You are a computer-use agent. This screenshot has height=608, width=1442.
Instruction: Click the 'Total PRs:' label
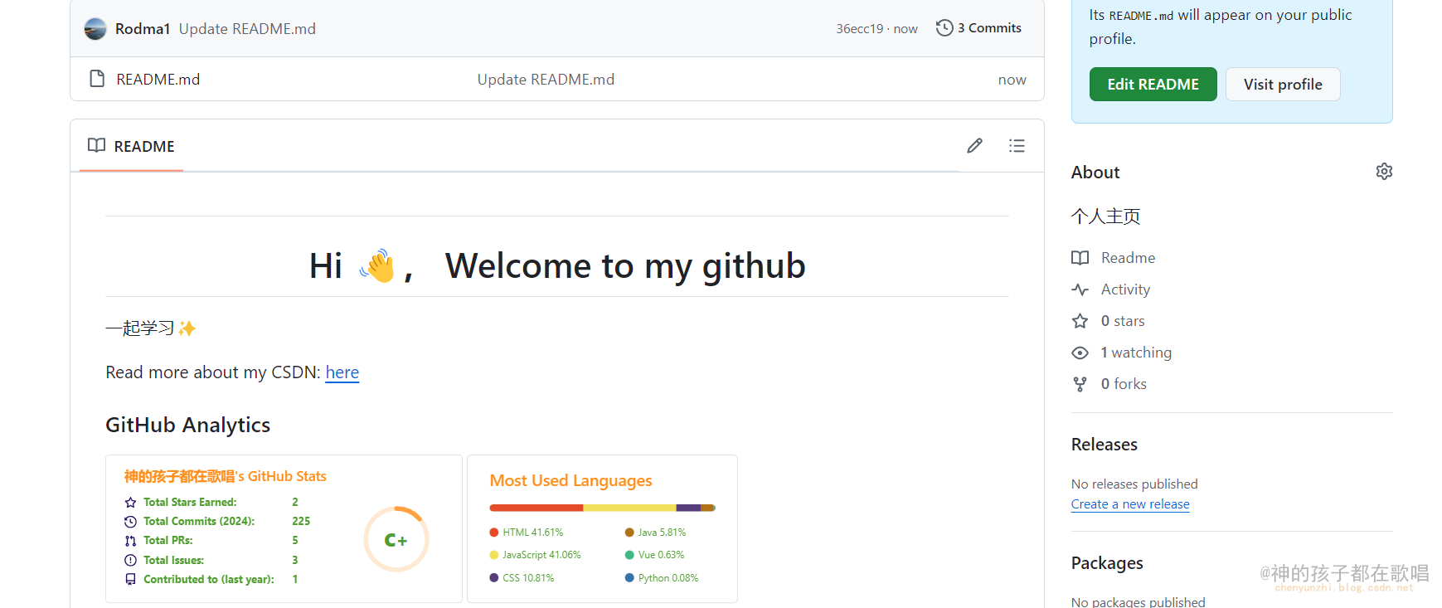click(x=168, y=541)
